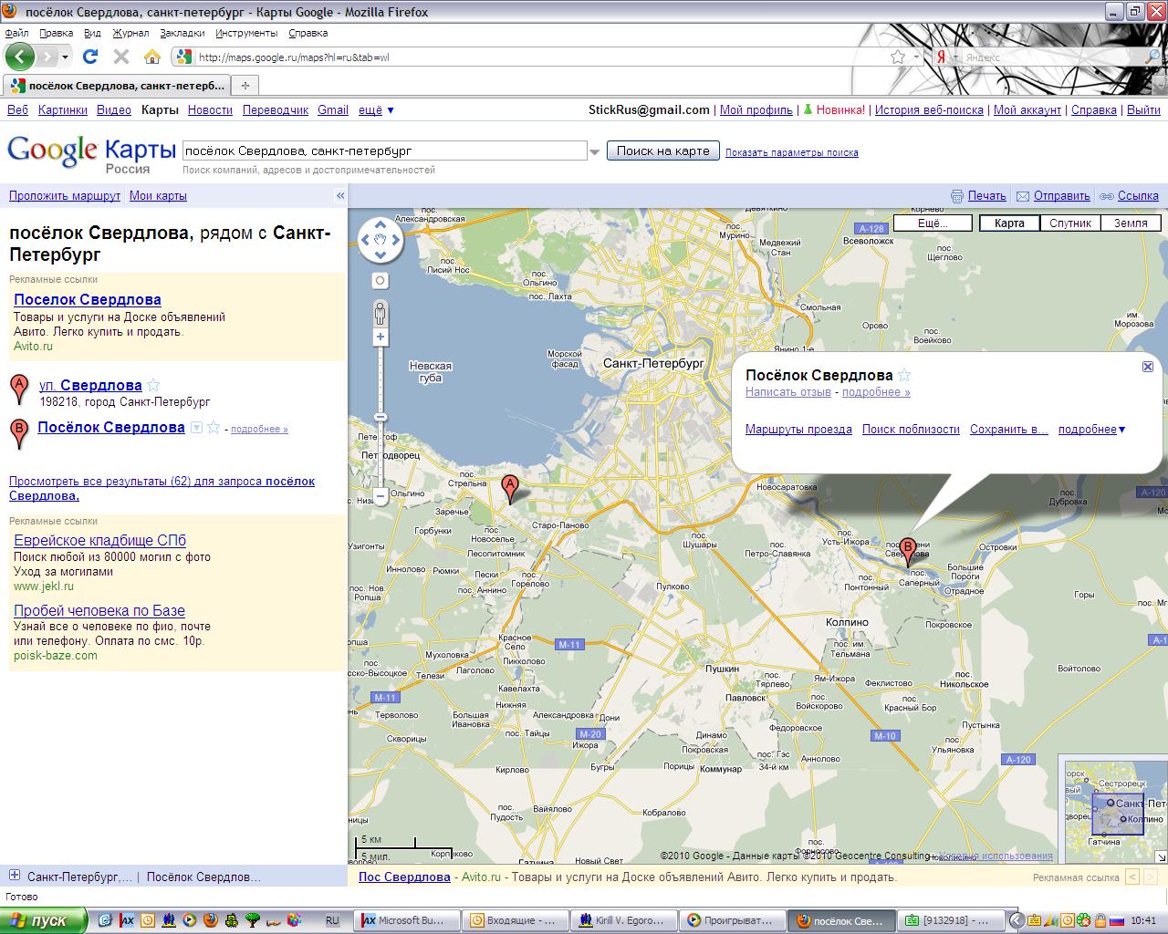Viewport: 1168px width, 934px height.
Task: Switch map to Спутник view
Action: 1069,223
